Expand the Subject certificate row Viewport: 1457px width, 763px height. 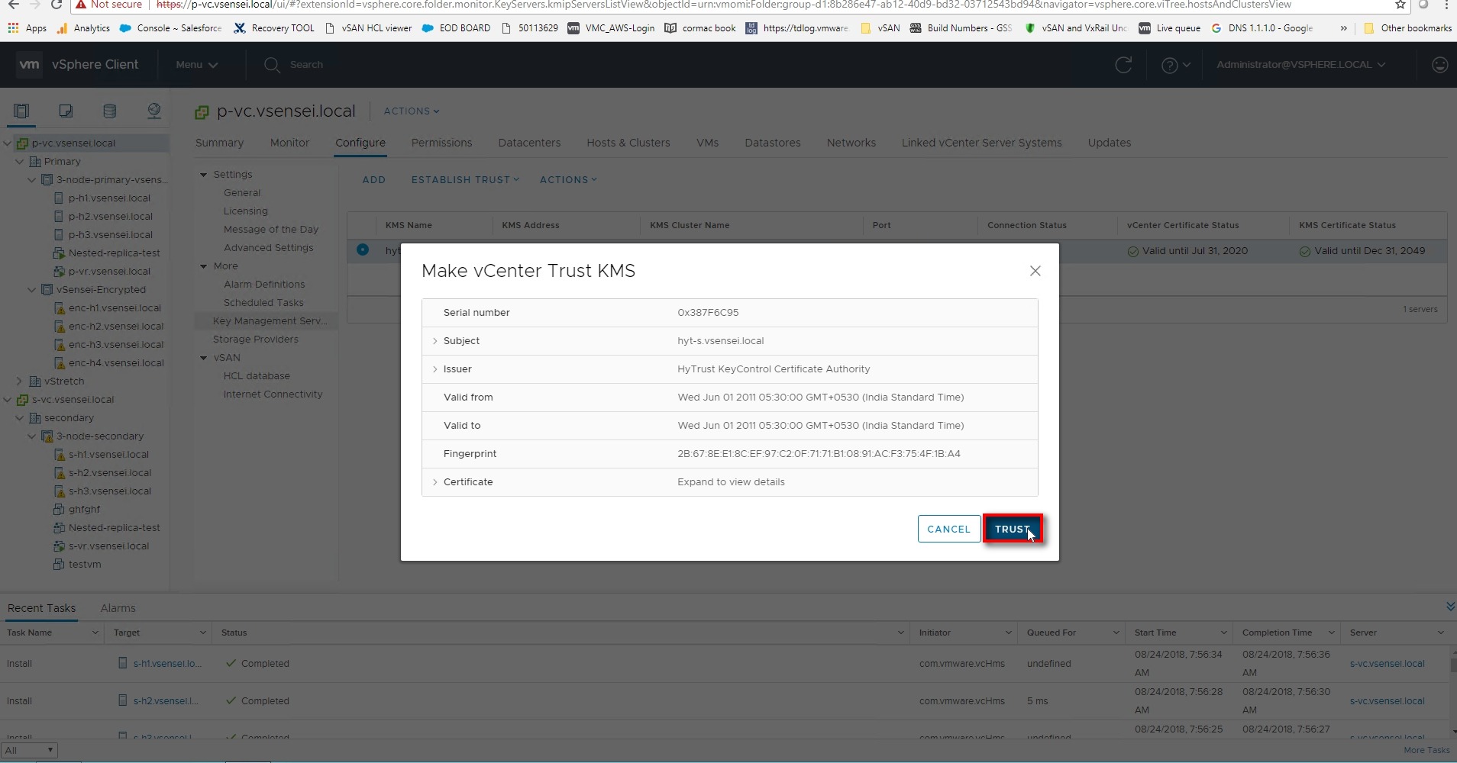pyautogui.click(x=435, y=341)
